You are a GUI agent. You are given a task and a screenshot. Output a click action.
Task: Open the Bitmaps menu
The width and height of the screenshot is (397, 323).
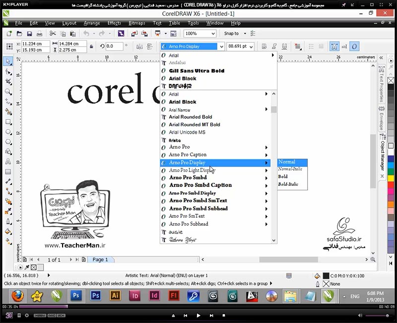point(137,23)
